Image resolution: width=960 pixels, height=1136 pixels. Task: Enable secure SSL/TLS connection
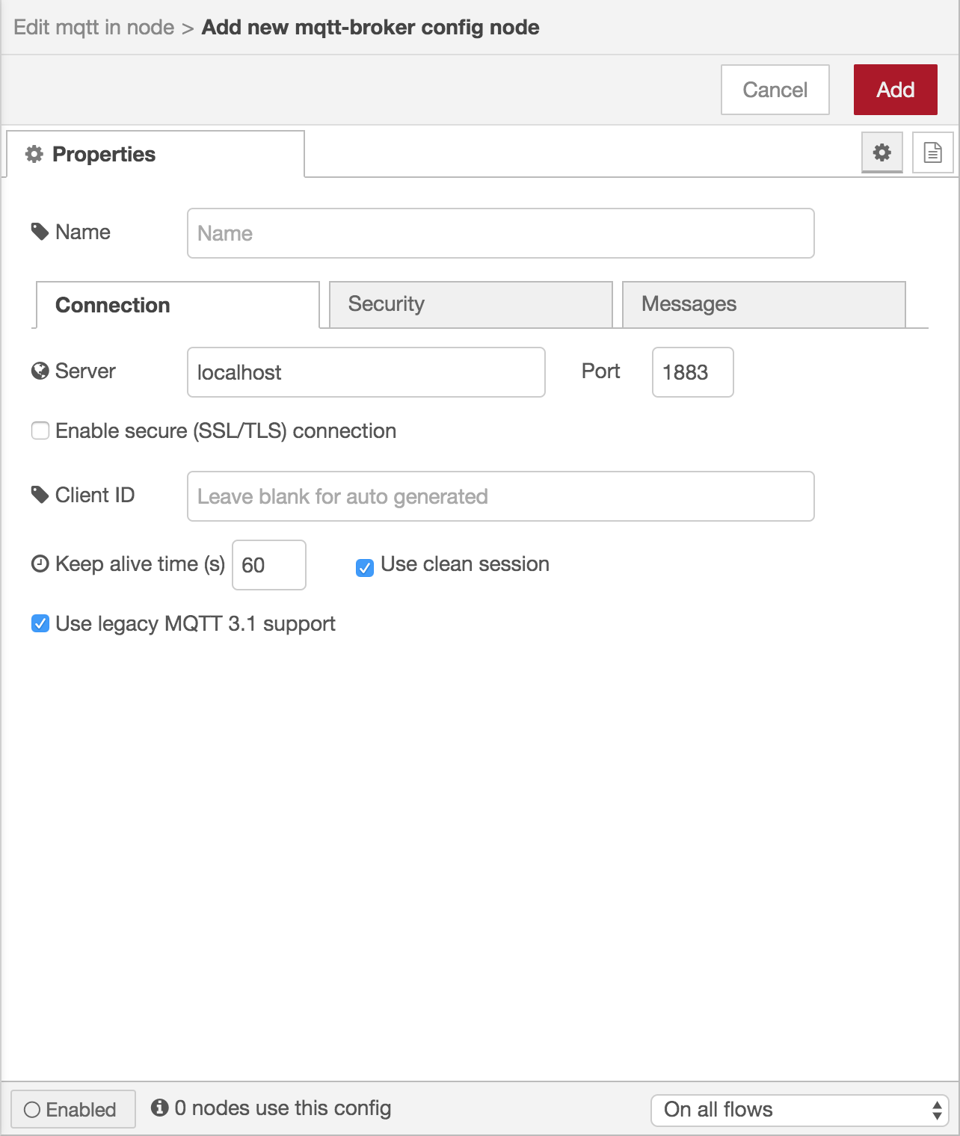[x=40, y=430]
